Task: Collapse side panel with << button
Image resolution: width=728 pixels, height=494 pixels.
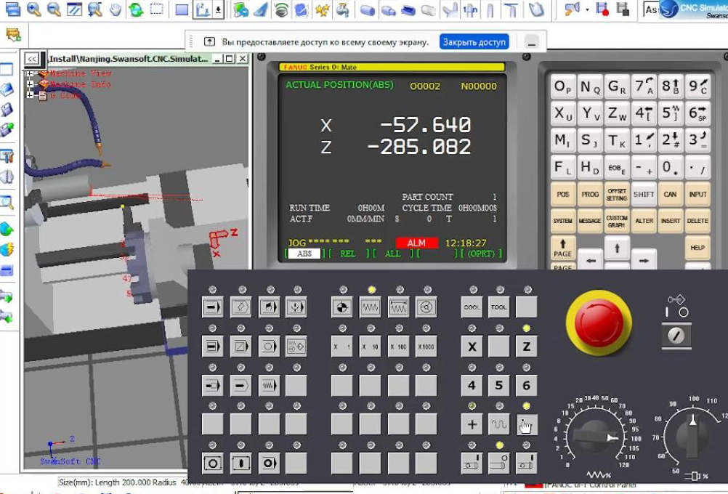Action: [x=31, y=59]
